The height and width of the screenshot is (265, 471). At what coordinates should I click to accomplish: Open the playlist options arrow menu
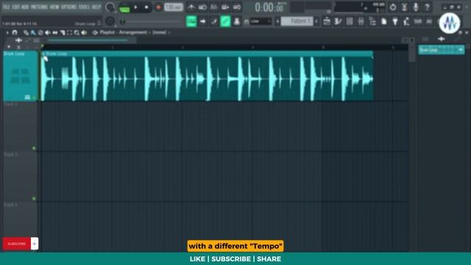[x=7, y=32]
